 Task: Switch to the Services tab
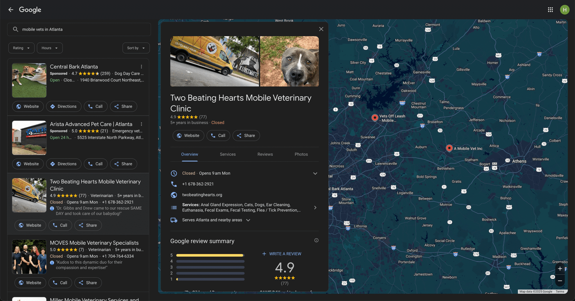(228, 154)
